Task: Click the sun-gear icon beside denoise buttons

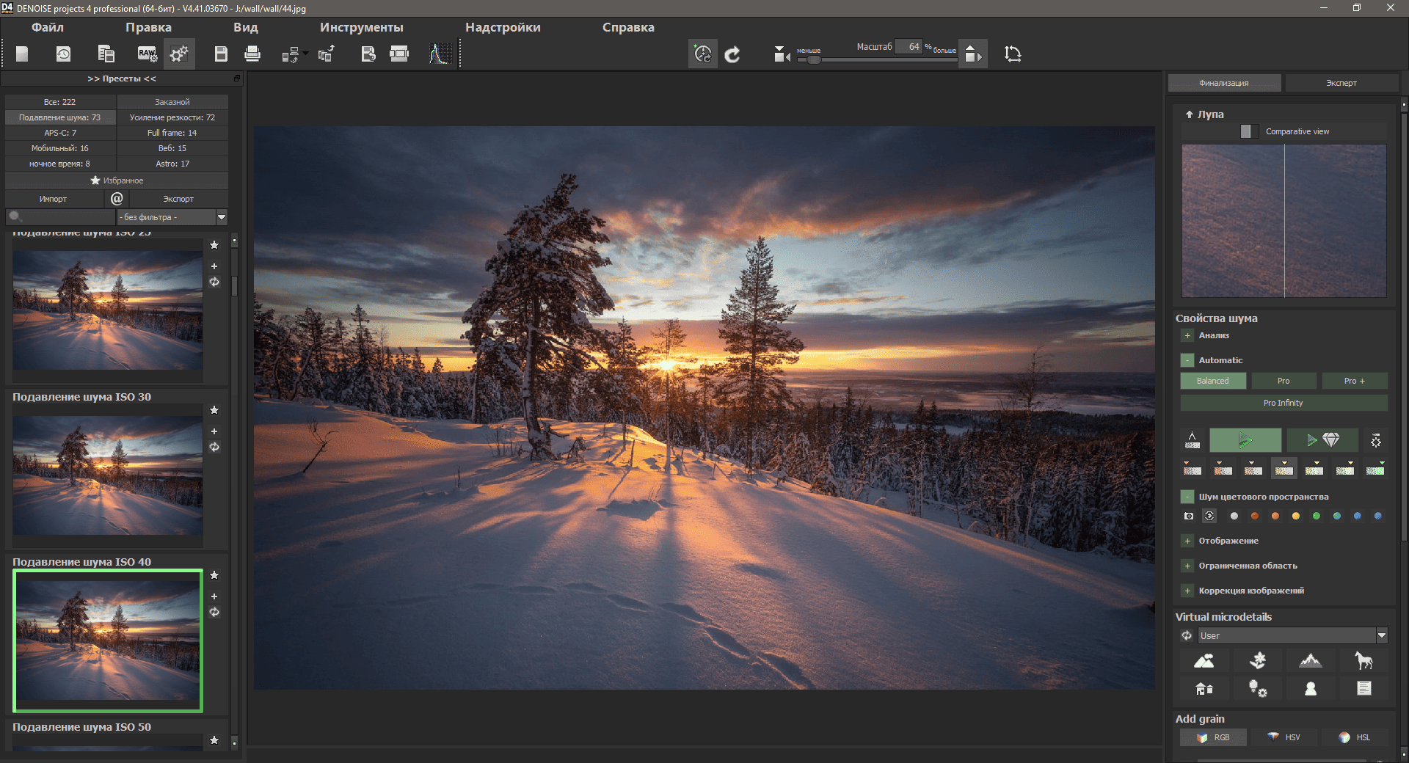Action: 1376,441
